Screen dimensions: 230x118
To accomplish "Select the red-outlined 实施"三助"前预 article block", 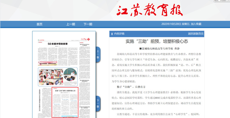I will (65, 103).
